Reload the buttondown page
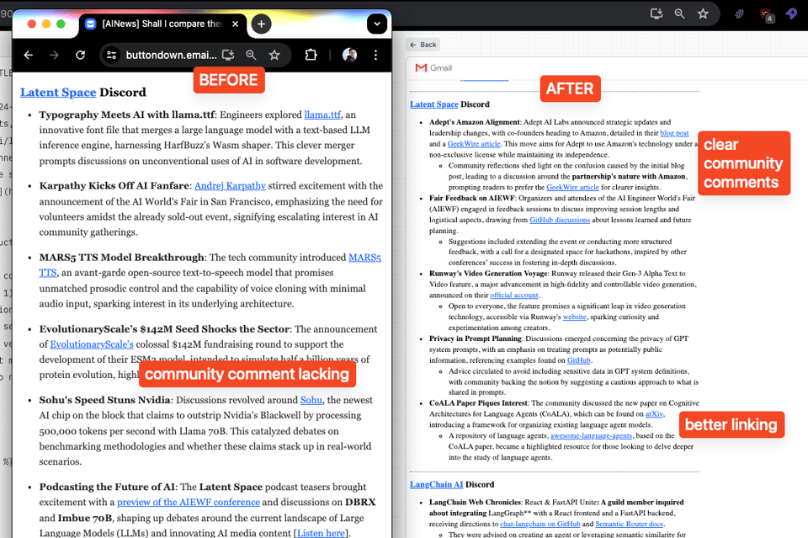The width and height of the screenshot is (808, 538). (81, 55)
